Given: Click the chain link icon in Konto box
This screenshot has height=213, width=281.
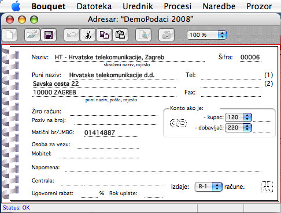Looking at the screenshot, I should [x=178, y=123].
